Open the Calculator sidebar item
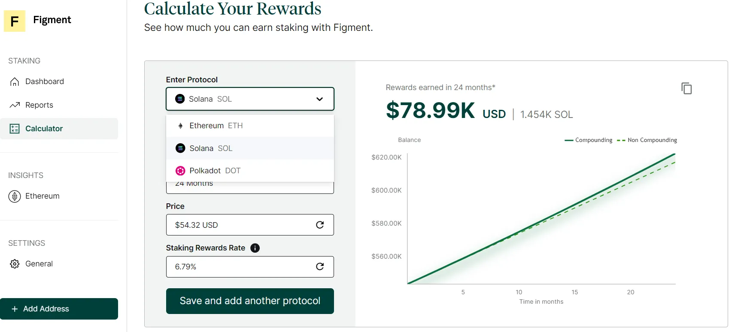Viewport: 750px width, 332px height. [x=44, y=129]
